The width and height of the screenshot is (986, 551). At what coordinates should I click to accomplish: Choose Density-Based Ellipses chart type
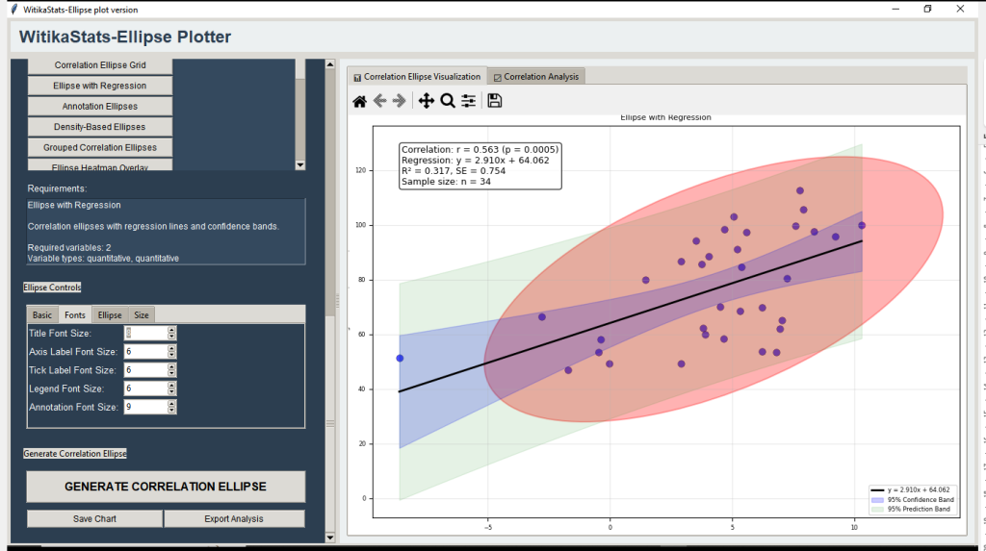pos(100,127)
